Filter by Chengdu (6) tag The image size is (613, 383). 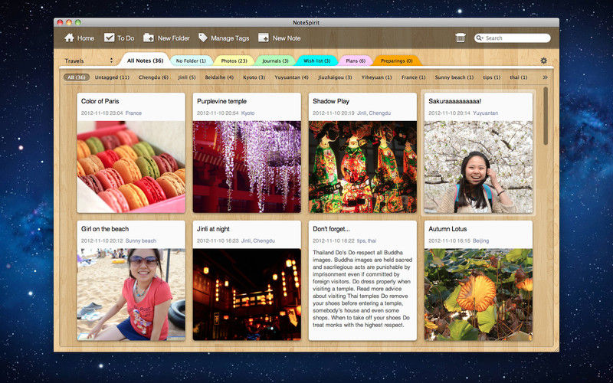pyautogui.click(x=153, y=77)
